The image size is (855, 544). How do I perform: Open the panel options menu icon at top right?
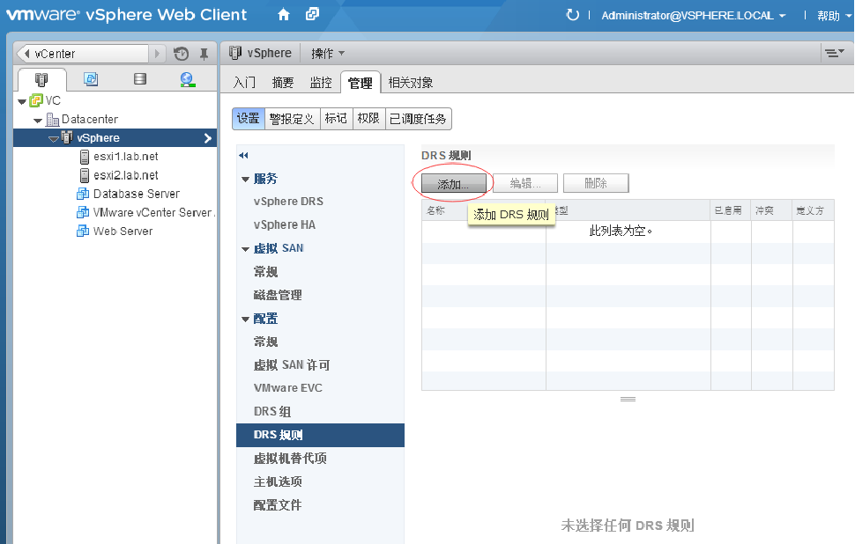[834, 53]
